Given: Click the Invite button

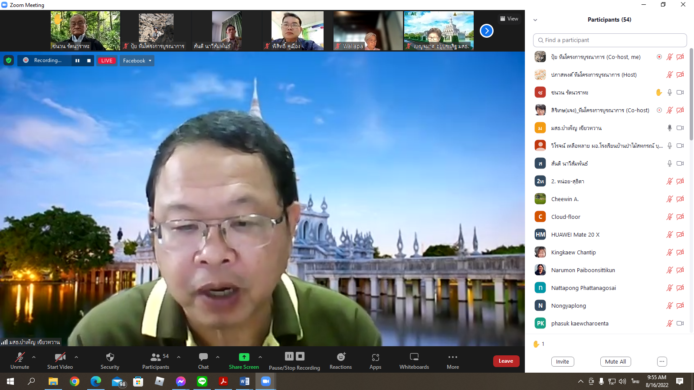Looking at the screenshot, I should point(562,361).
